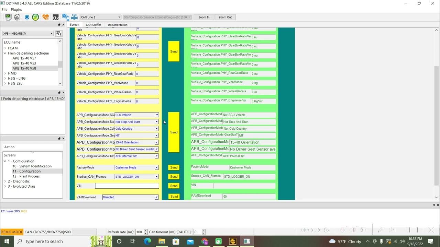440x247 pixels.
Task: Open the volume control in the system tray
Action: [x=402, y=242]
